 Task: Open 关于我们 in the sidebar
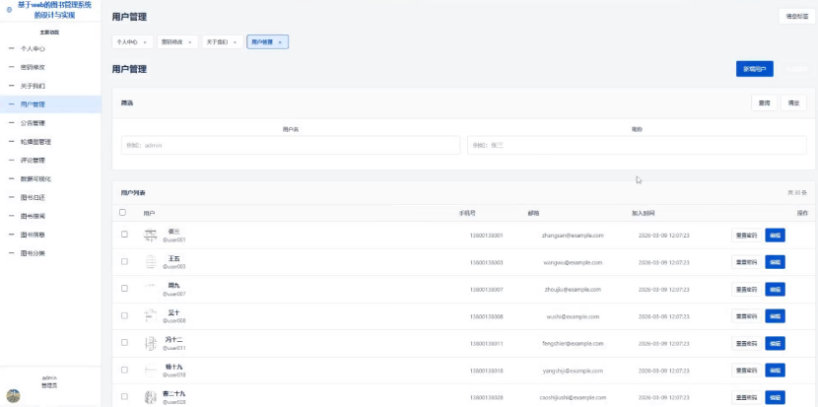click(x=50, y=86)
